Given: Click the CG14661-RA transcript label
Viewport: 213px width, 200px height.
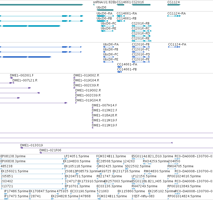Looking at the screenshot, I should pyautogui.click(x=127, y=13).
